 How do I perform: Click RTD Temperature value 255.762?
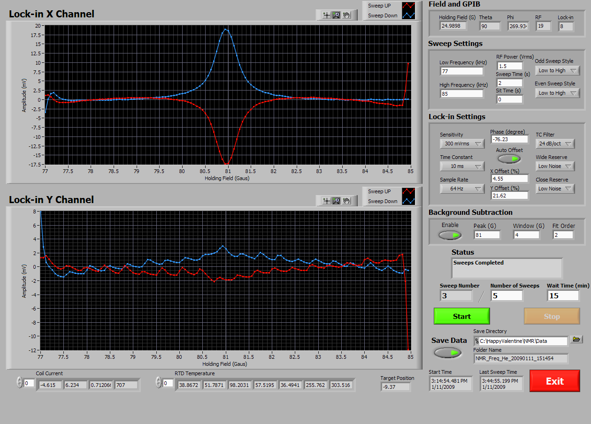(316, 385)
